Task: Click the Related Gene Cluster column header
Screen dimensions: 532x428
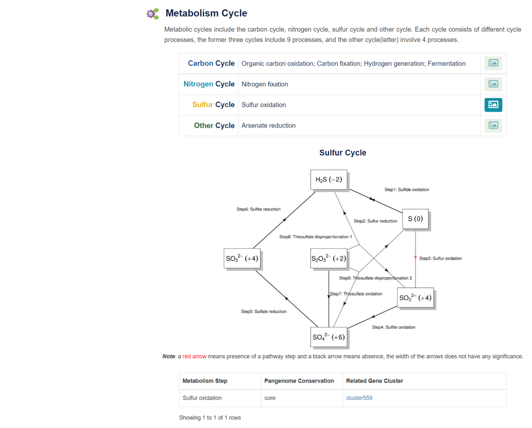Action: pyautogui.click(x=374, y=381)
